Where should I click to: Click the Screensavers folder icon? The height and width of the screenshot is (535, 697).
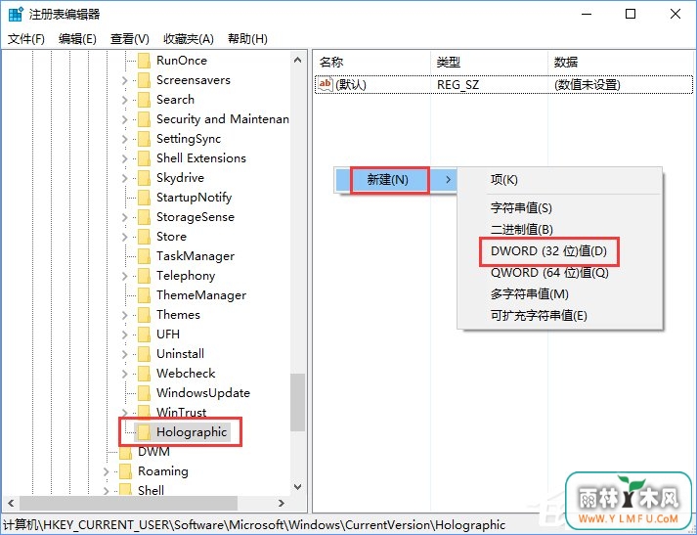click(x=144, y=80)
